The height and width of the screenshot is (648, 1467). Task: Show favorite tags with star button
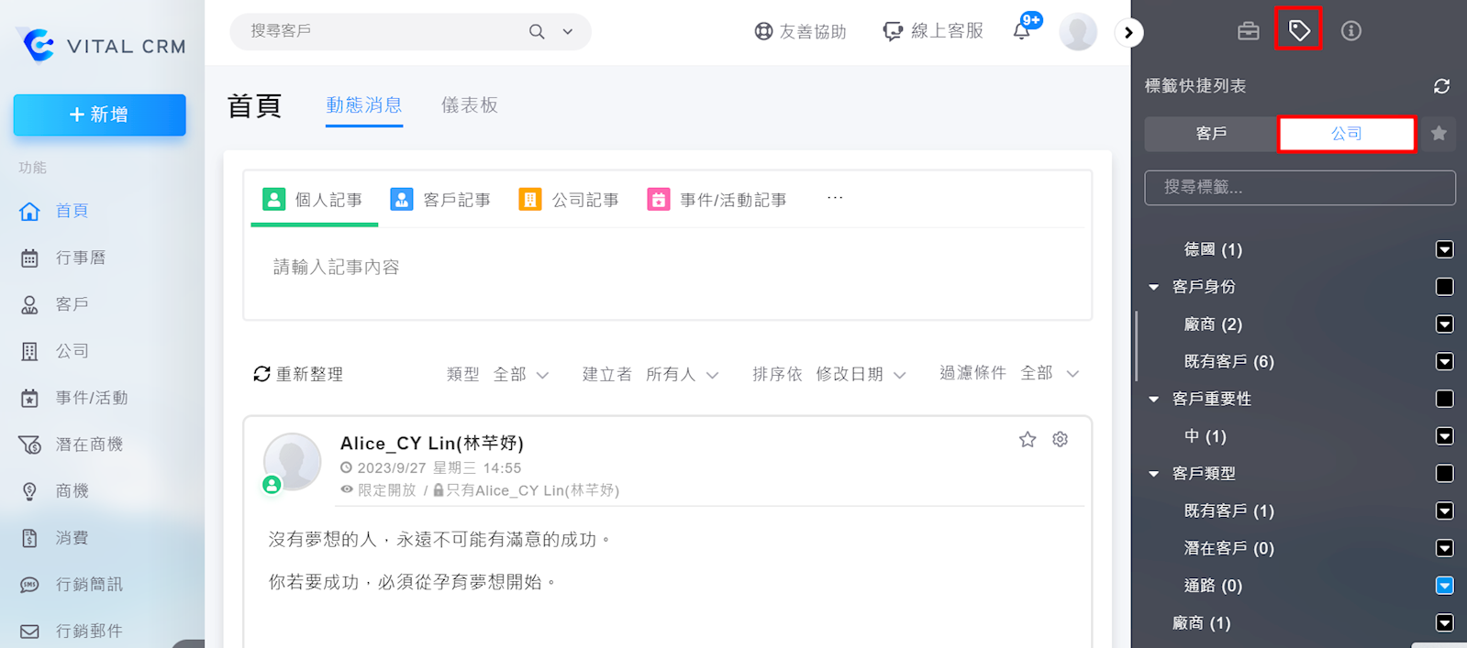click(x=1439, y=134)
